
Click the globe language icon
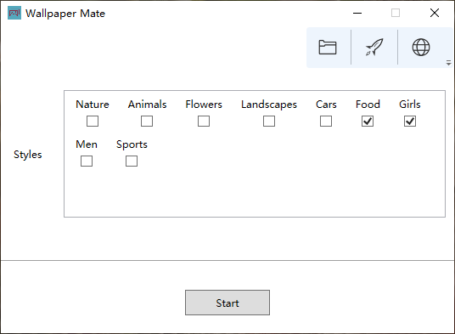click(421, 47)
